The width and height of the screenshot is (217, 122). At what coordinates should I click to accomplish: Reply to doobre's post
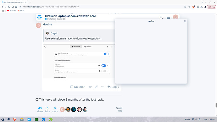coord(113,87)
